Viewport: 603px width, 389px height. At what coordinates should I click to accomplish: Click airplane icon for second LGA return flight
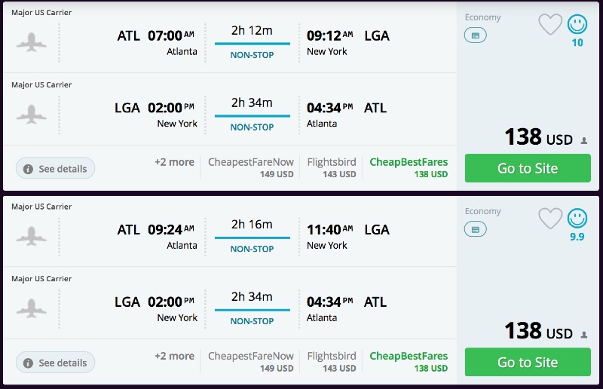point(32,308)
